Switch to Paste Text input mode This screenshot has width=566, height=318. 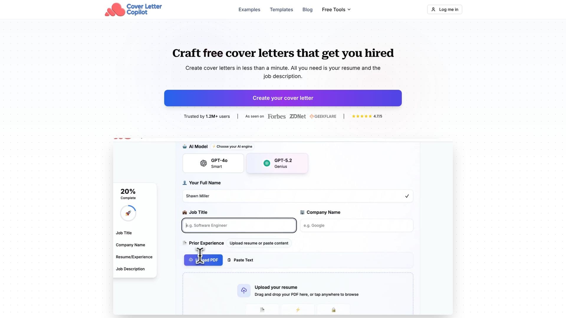coord(240,260)
